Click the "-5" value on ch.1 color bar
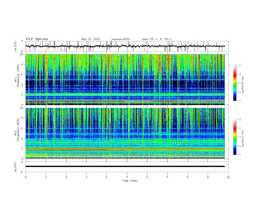This screenshot has height=199, width=257. tap(239, 83)
